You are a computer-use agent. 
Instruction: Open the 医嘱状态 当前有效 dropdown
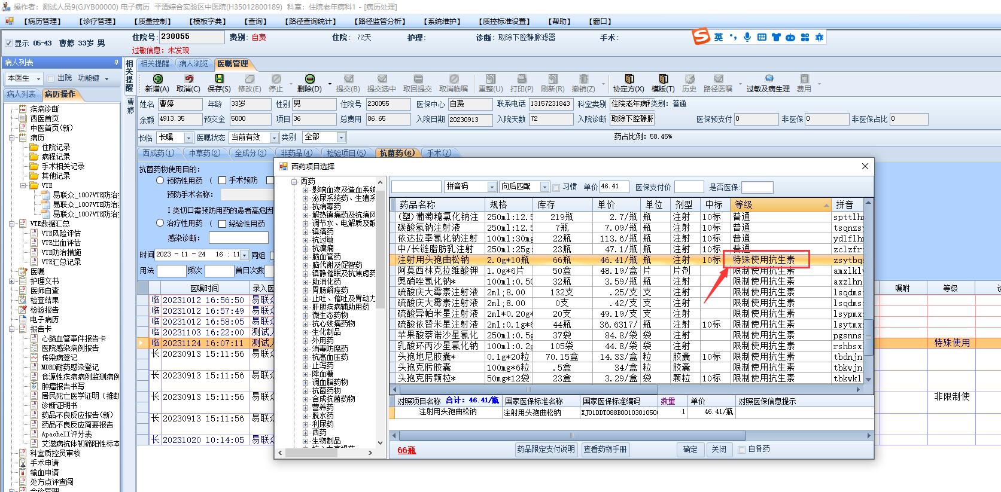[274, 137]
